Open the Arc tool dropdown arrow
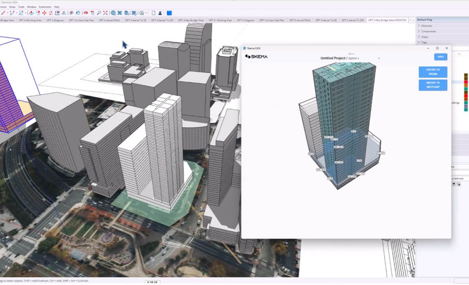 (17, 13)
